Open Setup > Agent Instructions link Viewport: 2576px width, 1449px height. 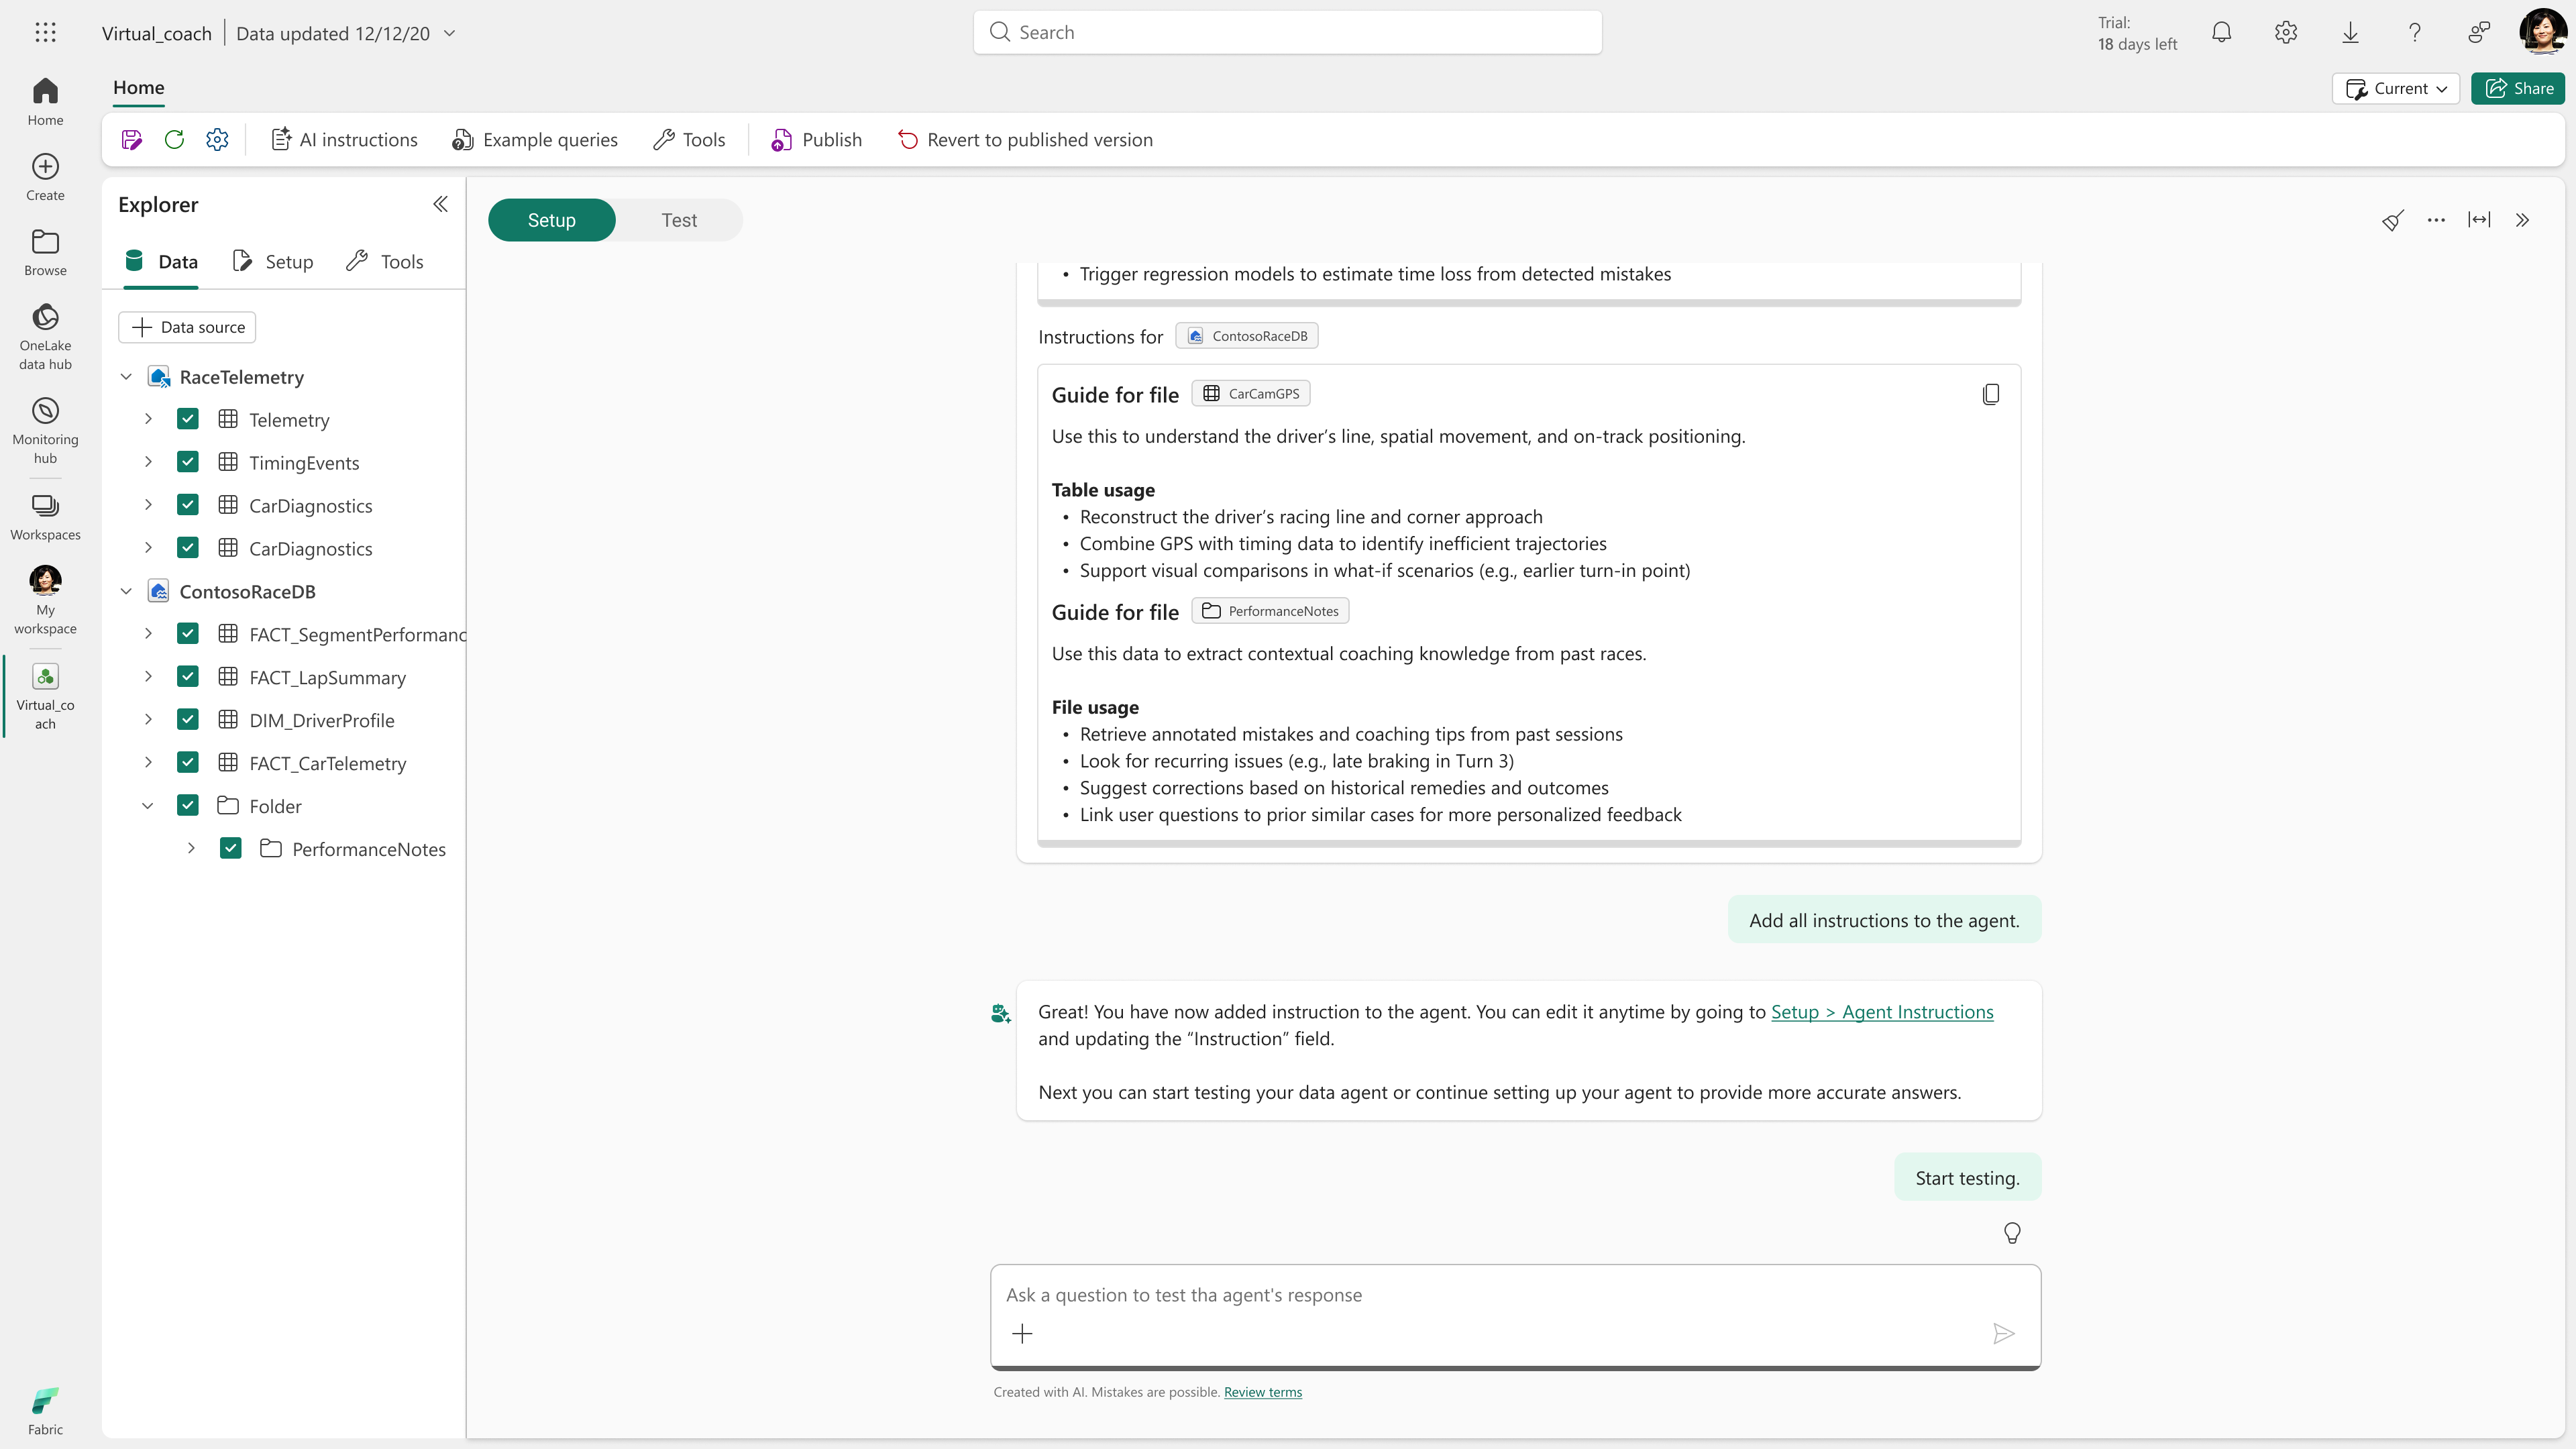click(1882, 1012)
